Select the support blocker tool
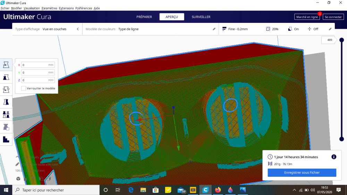This screenshot has height=195, width=347. [6, 127]
